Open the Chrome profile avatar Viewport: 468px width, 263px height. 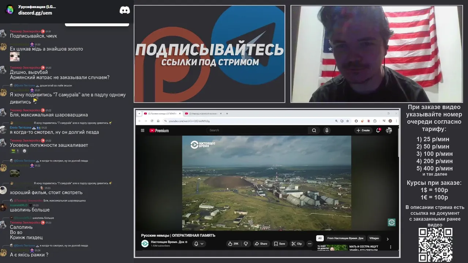tap(390, 121)
